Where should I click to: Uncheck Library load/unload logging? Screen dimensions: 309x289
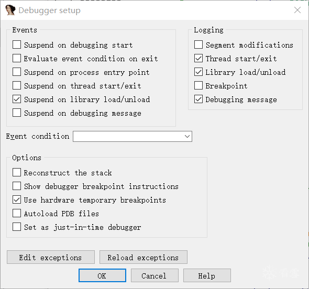tap(198, 72)
